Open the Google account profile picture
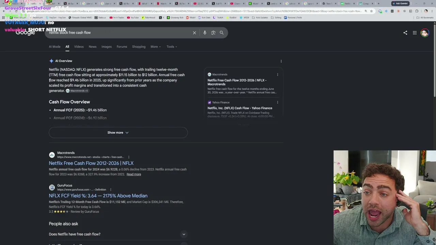The height and width of the screenshot is (245, 436). [424, 33]
